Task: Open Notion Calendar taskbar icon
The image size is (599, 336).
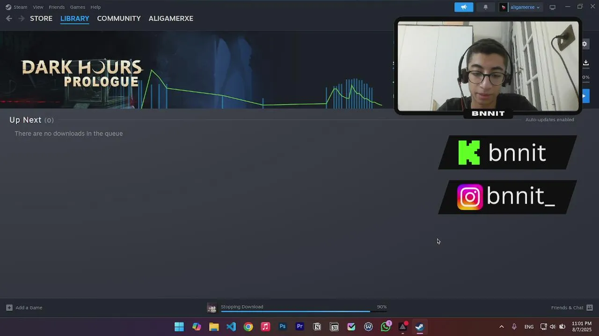Action: point(334,327)
